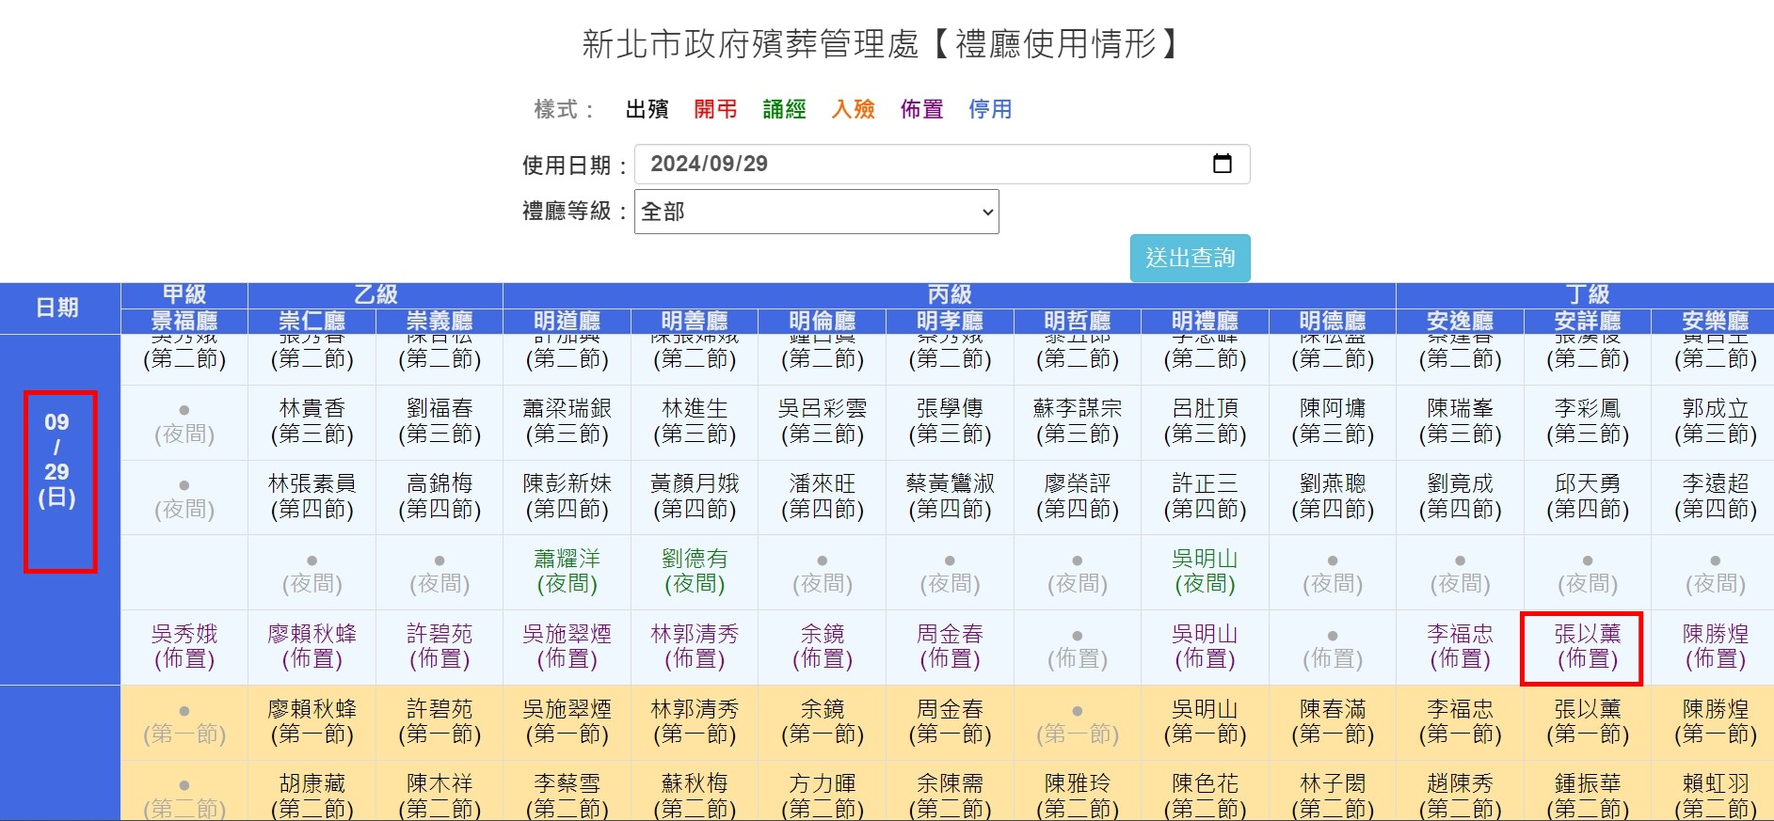Select the 郭成立 (第三節) cell
The width and height of the screenshot is (1774, 821).
coord(1715,422)
